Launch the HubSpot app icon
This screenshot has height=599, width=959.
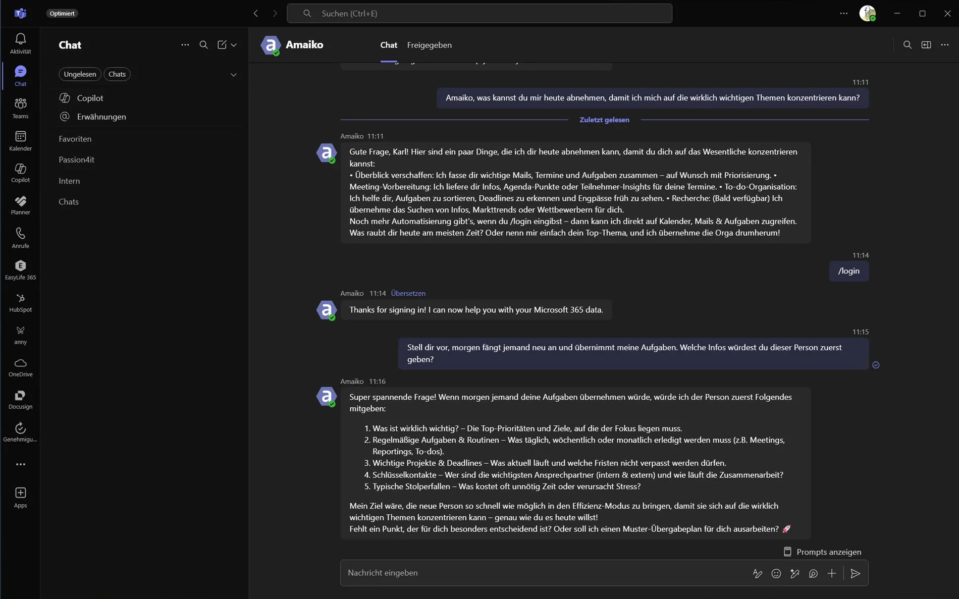[20, 302]
